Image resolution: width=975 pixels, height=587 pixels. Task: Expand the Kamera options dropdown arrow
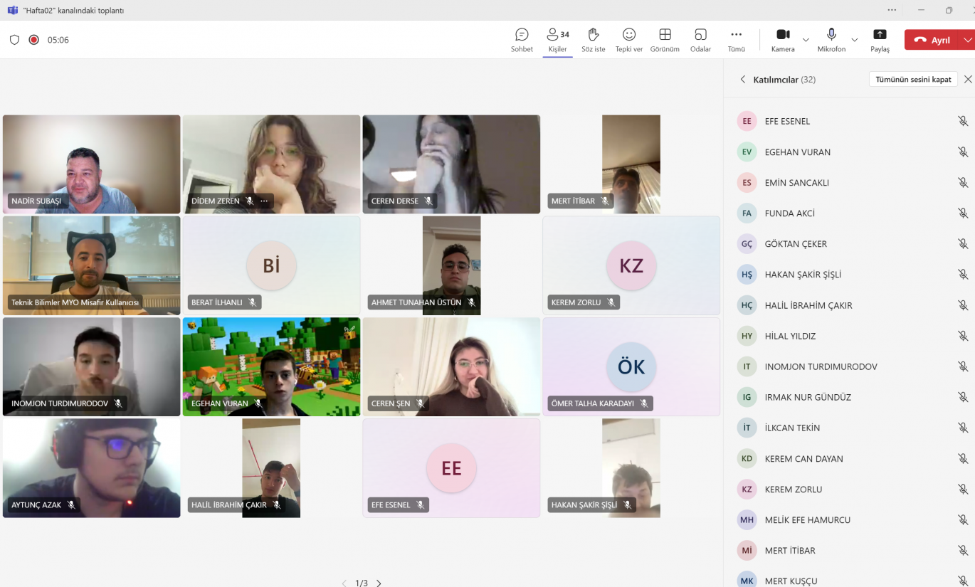[806, 40]
